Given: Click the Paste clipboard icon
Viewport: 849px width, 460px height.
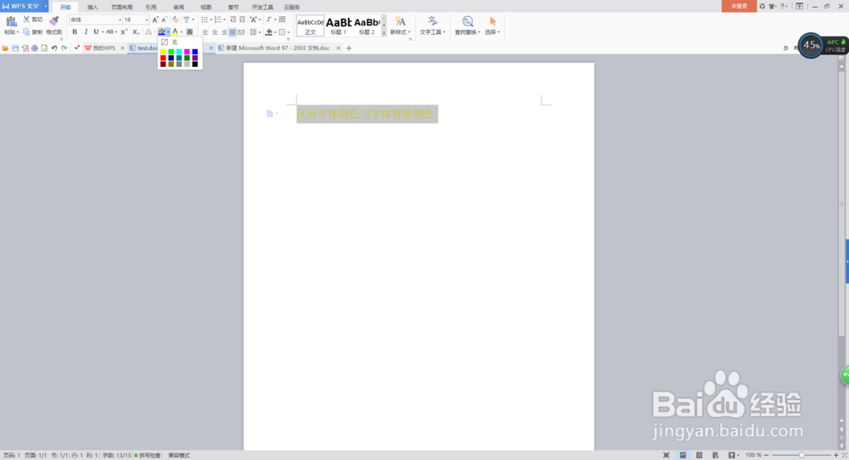Looking at the screenshot, I should tap(11, 22).
